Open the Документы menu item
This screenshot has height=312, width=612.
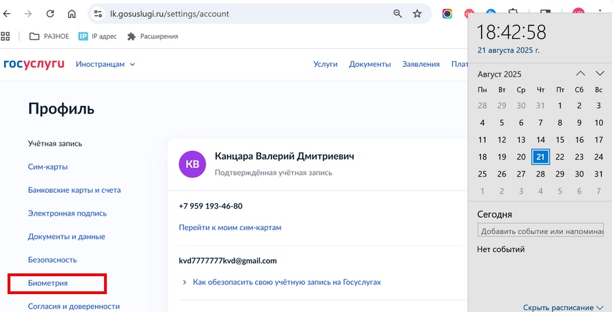(369, 64)
